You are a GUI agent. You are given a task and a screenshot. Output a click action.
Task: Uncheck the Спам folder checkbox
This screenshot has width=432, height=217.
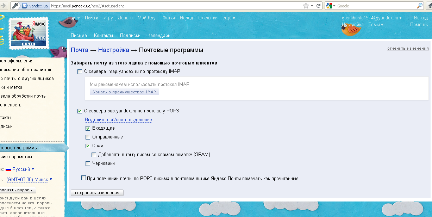coord(88,146)
